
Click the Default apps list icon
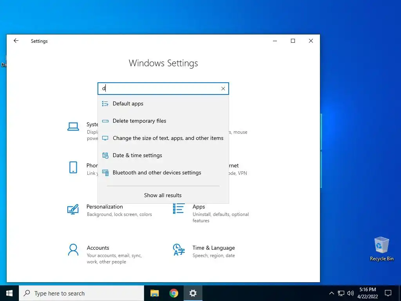coord(105,103)
